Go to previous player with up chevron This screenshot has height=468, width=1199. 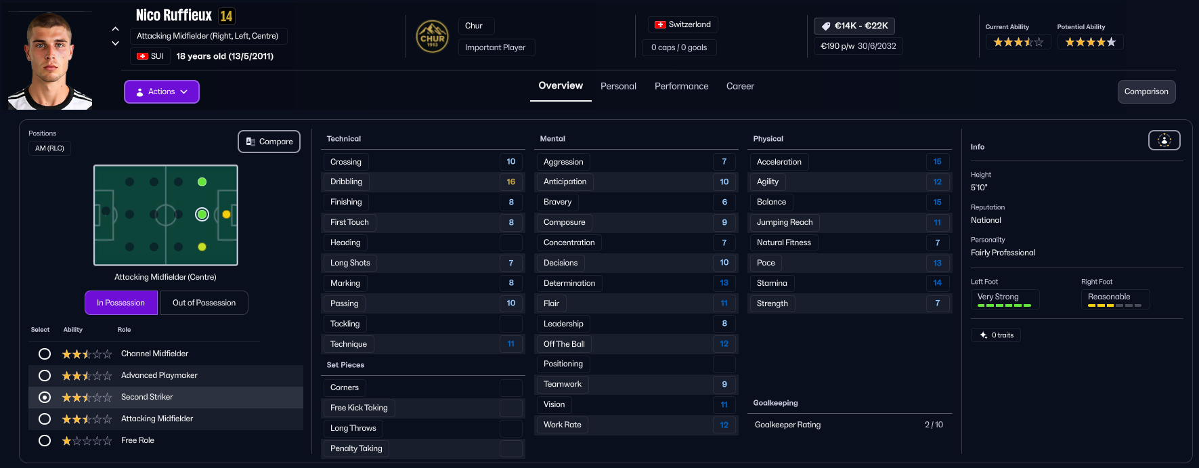click(115, 29)
